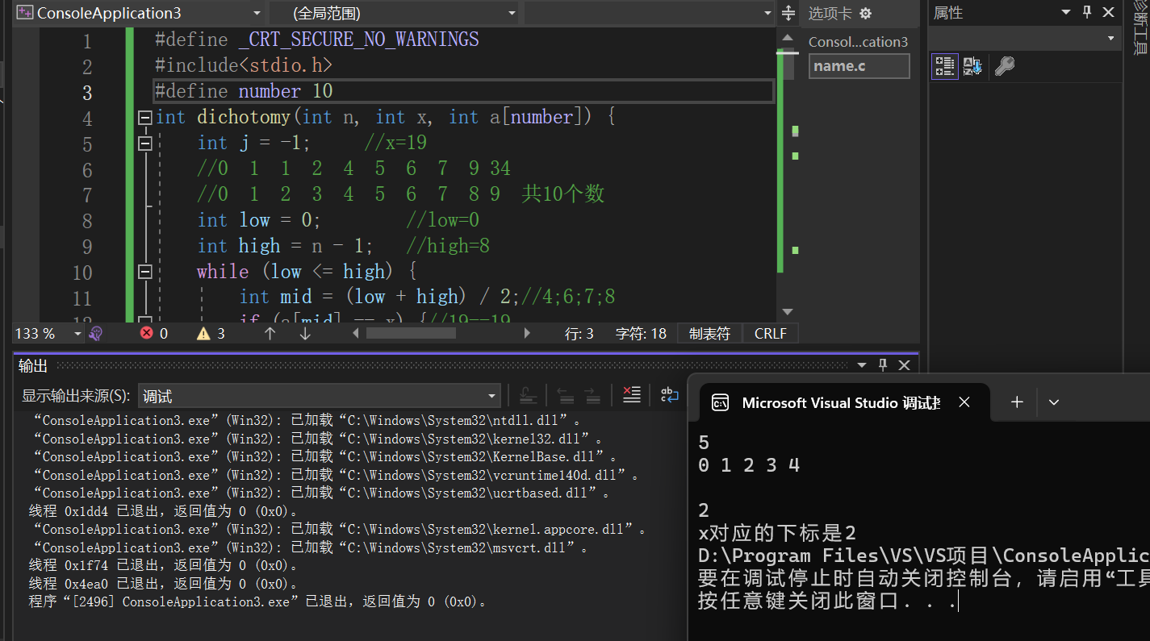Close the Visual Studio debug console tab
The height and width of the screenshot is (641, 1150).
[964, 402]
